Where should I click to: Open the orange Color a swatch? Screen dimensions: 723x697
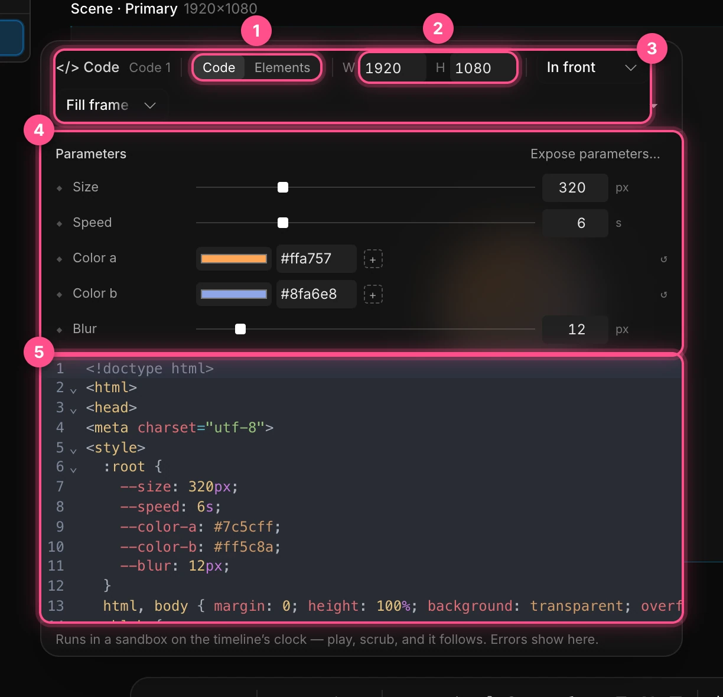click(x=234, y=259)
